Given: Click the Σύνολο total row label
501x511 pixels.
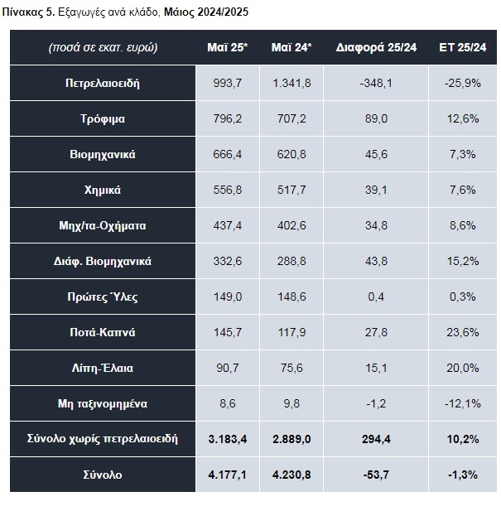Looking at the screenshot, I should coord(103,475).
